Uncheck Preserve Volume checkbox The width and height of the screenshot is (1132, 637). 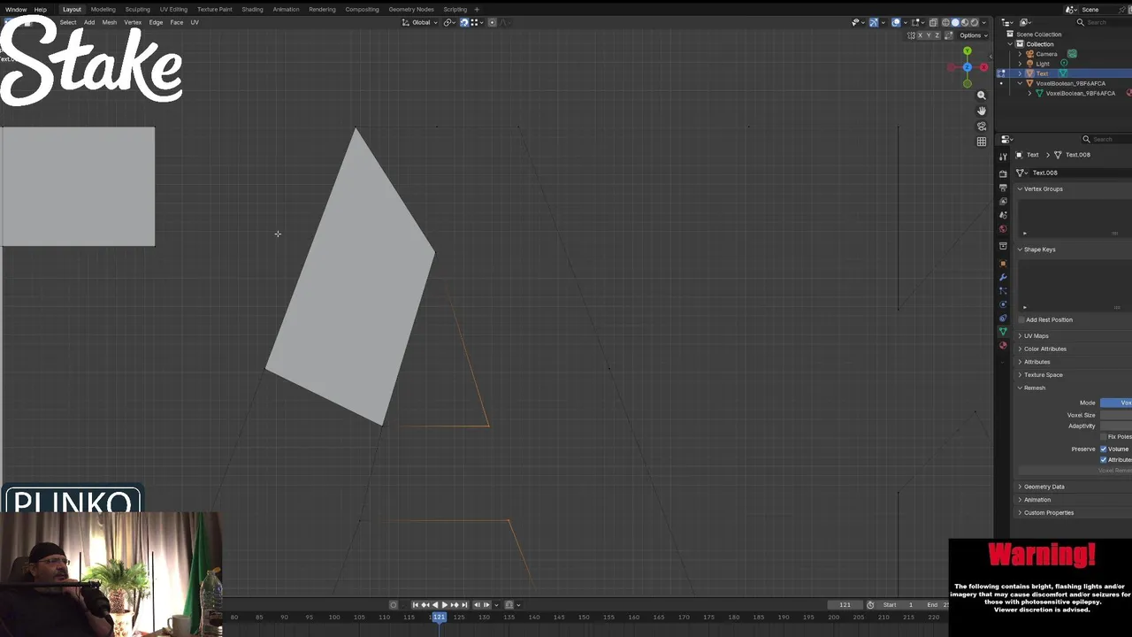pos(1104,449)
